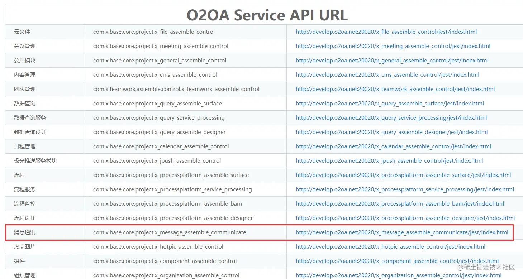Open the x_processplatform_service_processing jest link
Image resolution: width=523 pixels, height=279 pixels.
(x=405, y=189)
